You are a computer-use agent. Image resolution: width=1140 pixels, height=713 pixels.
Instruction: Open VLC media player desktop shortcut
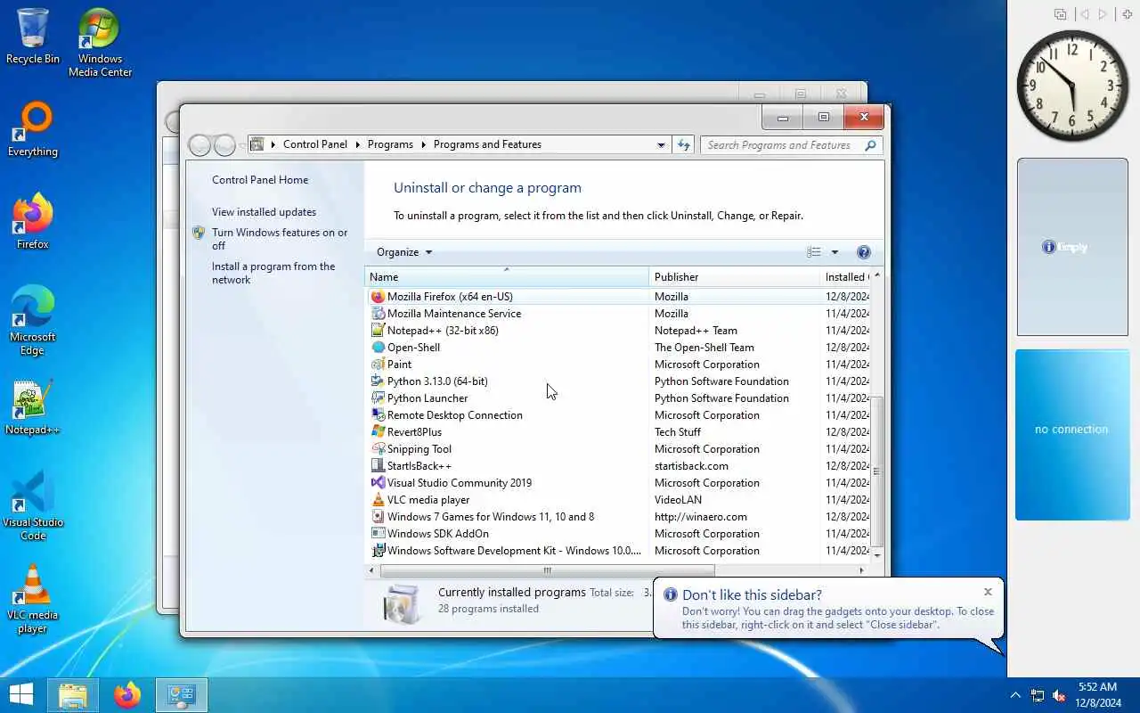[33, 599]
